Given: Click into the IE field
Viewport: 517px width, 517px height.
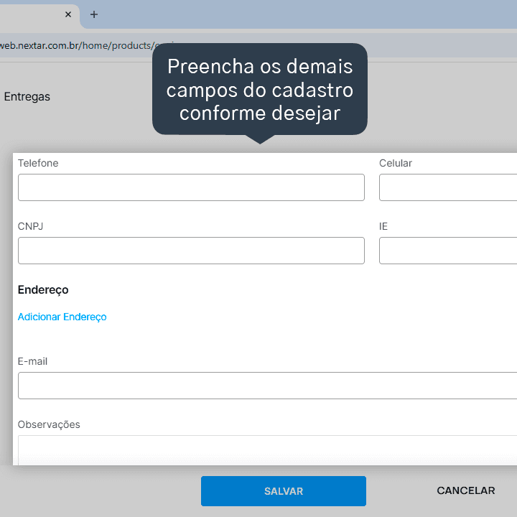Looking at the screenshot, I should click(448, 251).
